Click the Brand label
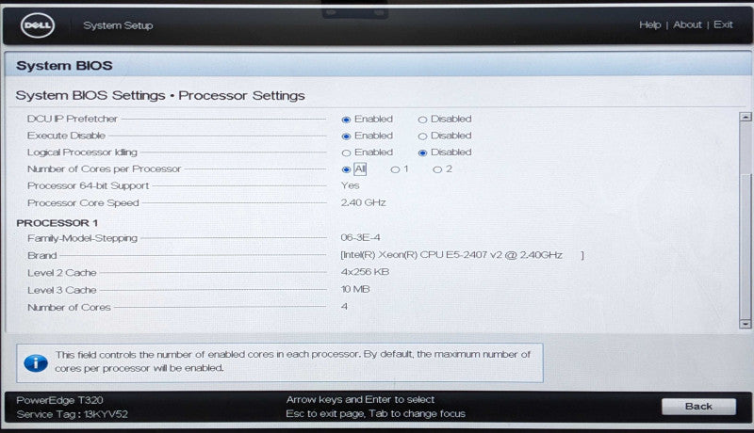 41,255
